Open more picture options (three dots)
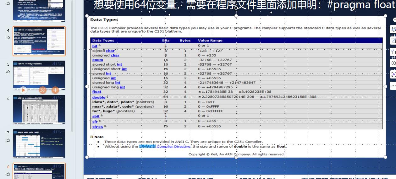This screenshot has height=179, width=396. [393, 86]
